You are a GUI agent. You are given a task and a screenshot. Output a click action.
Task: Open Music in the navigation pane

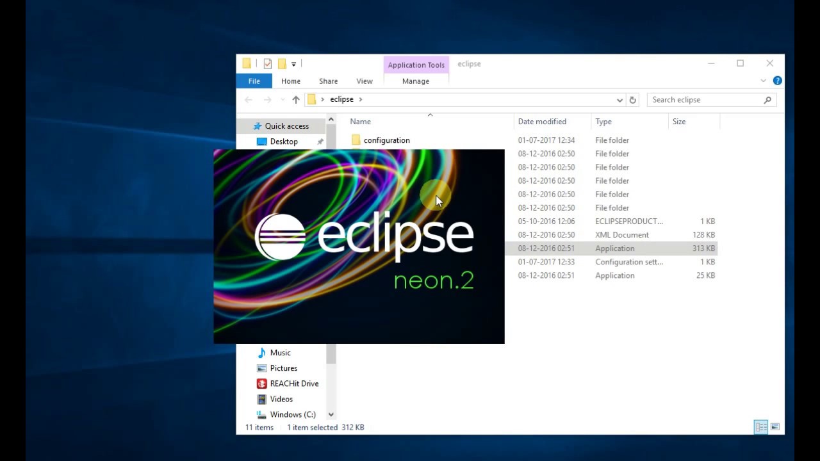(x=281, y=353)
